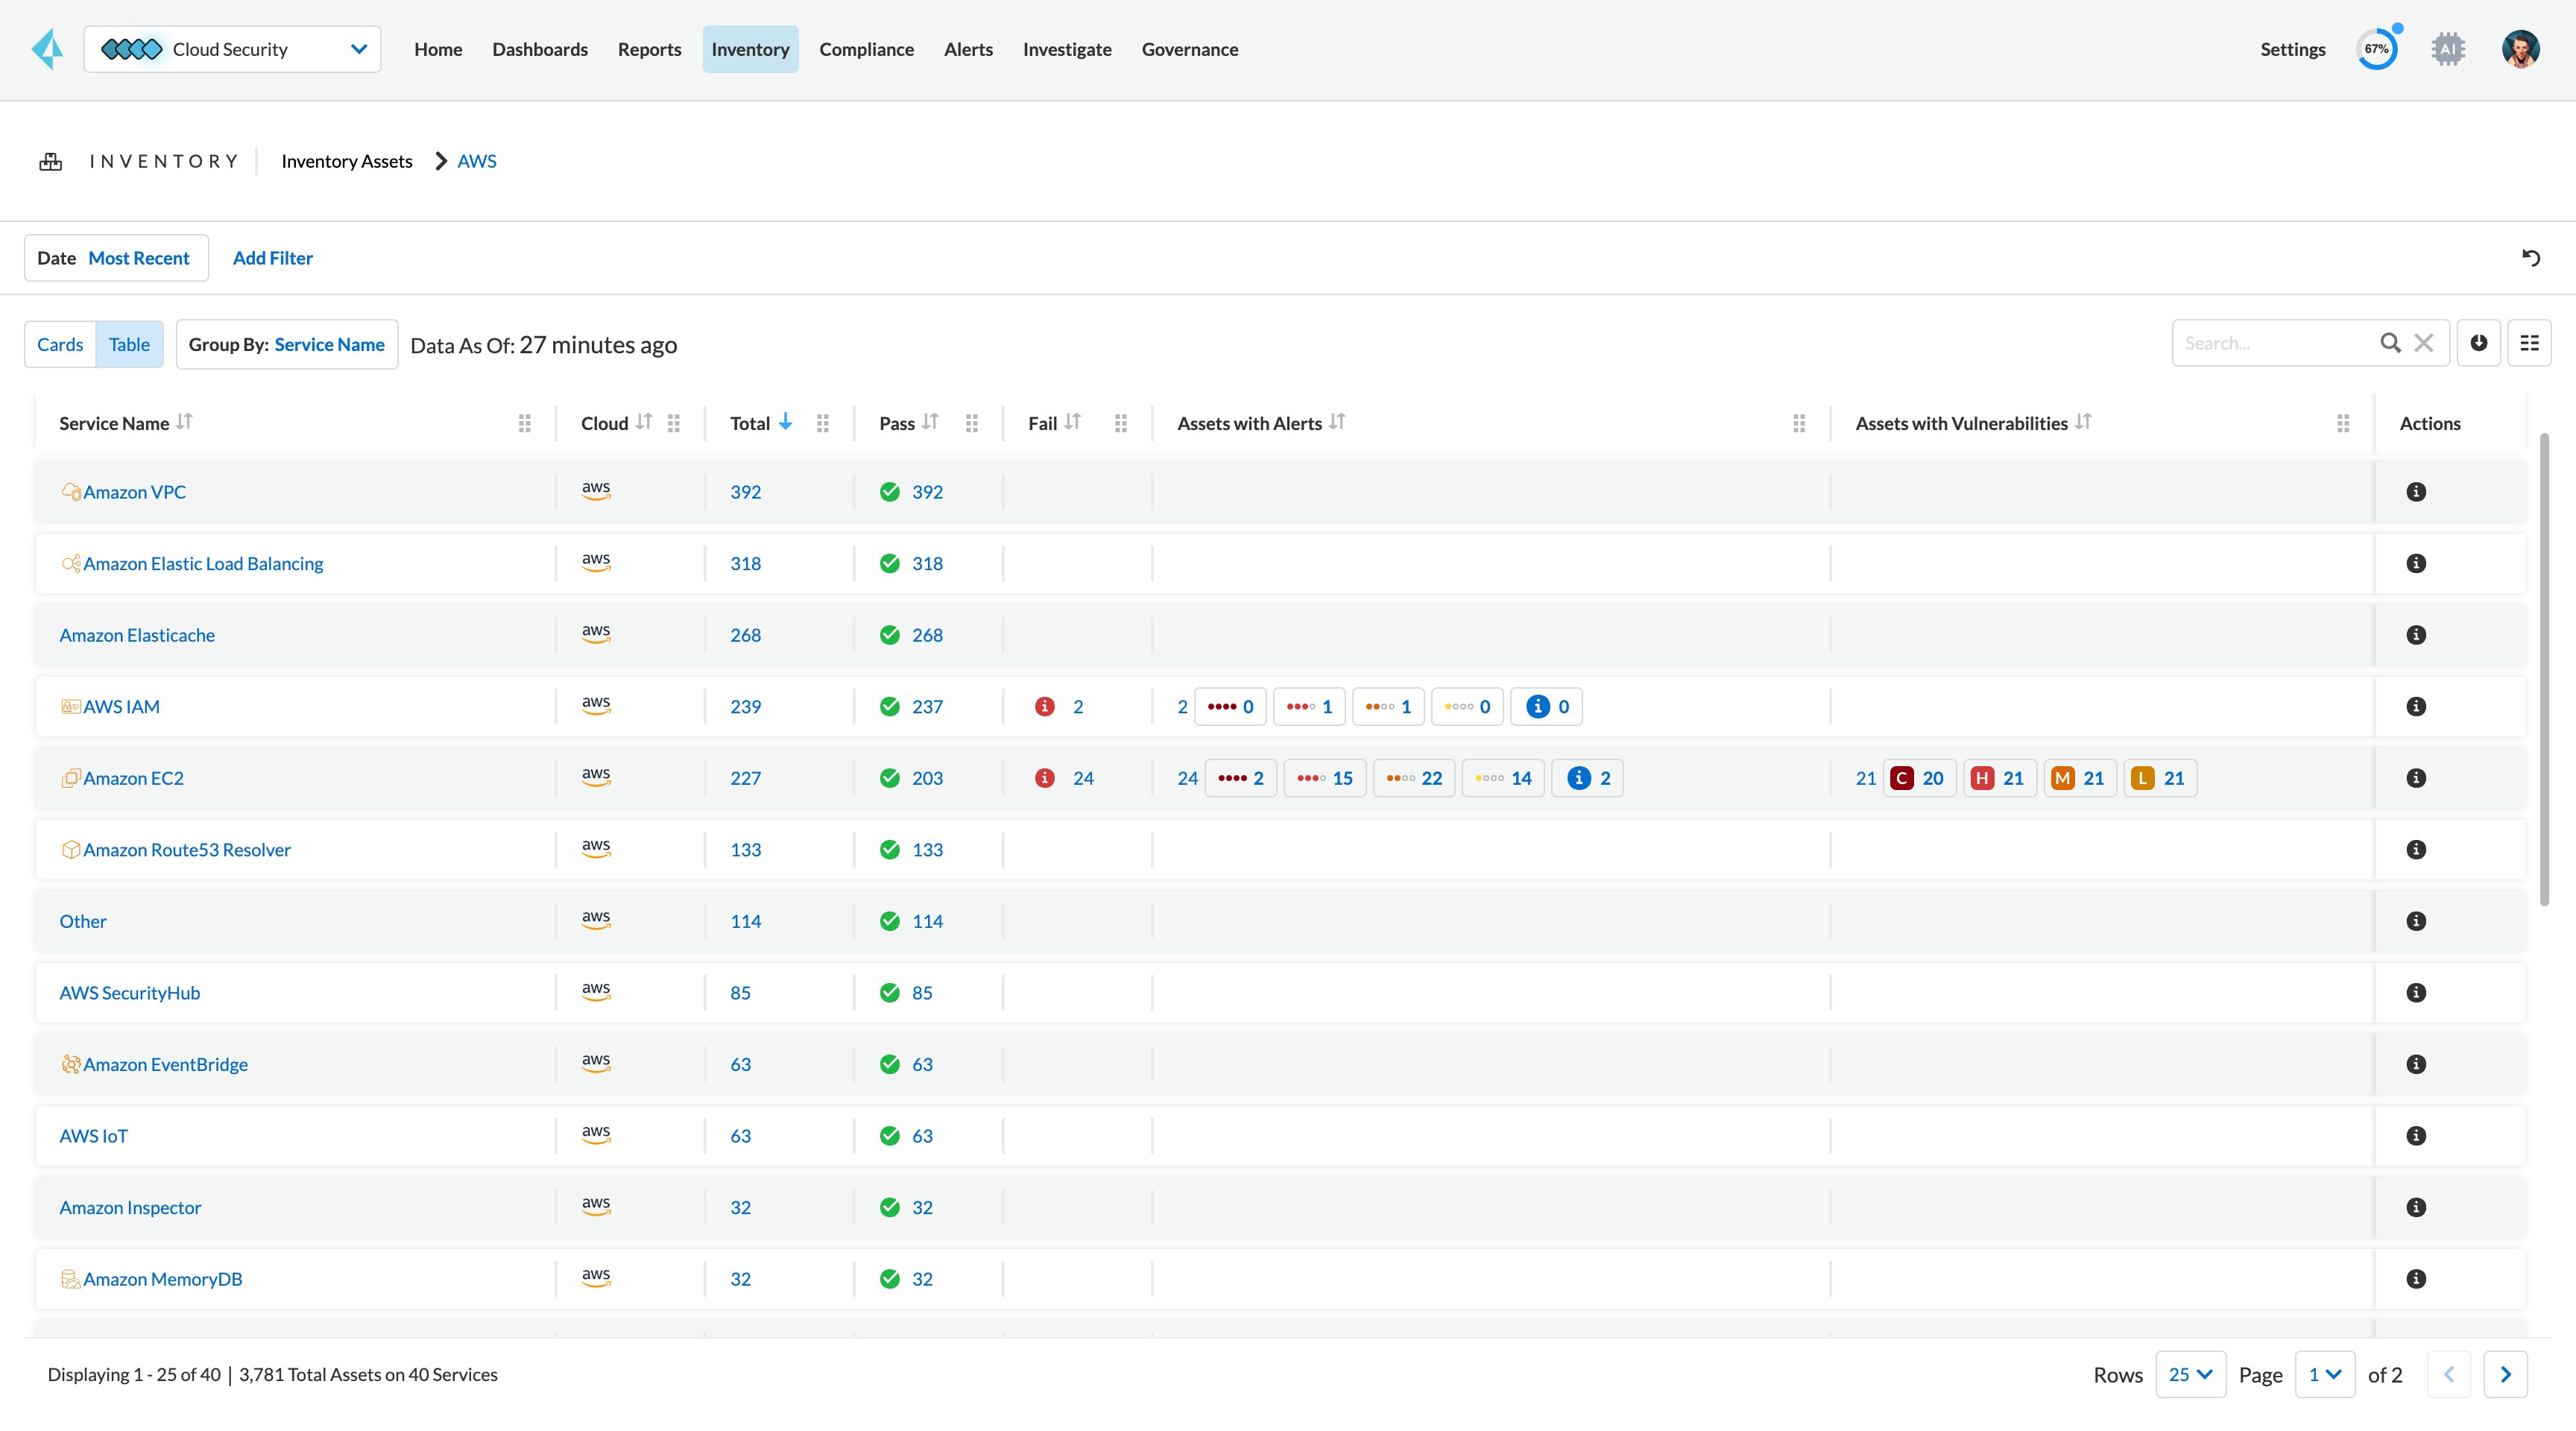
Task: Open the download/export icon near search
Action: (2479, 343)
